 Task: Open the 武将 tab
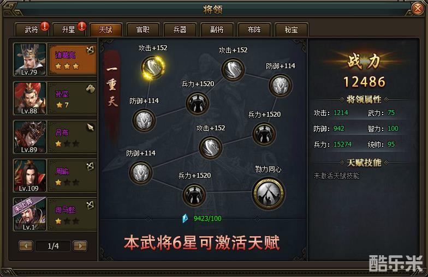coord(32,29)
